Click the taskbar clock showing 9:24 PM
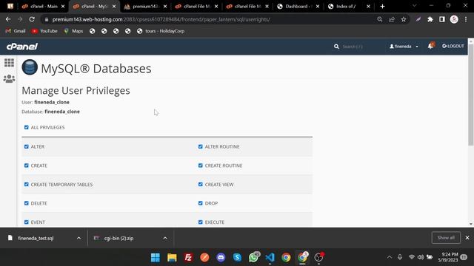 (x=448, y=257)
